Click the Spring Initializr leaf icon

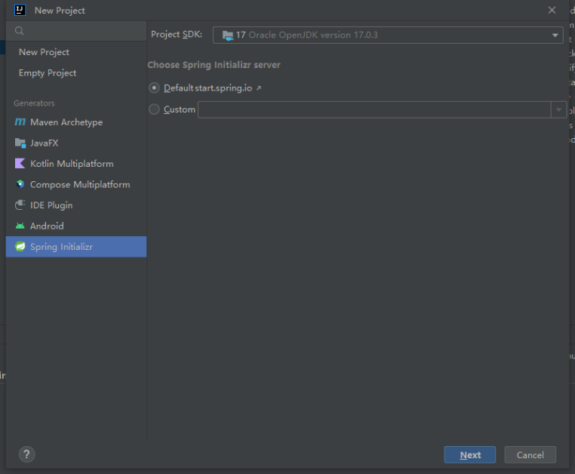20,247
